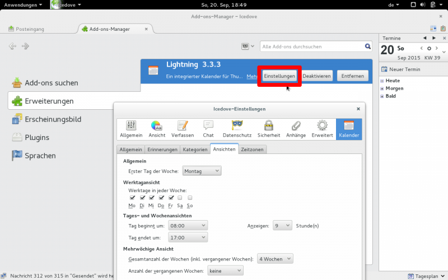Uncheck the Mo workday checkbox
Image resolution: width=448 pixels, height=280 pixels.
coord(132,198)
